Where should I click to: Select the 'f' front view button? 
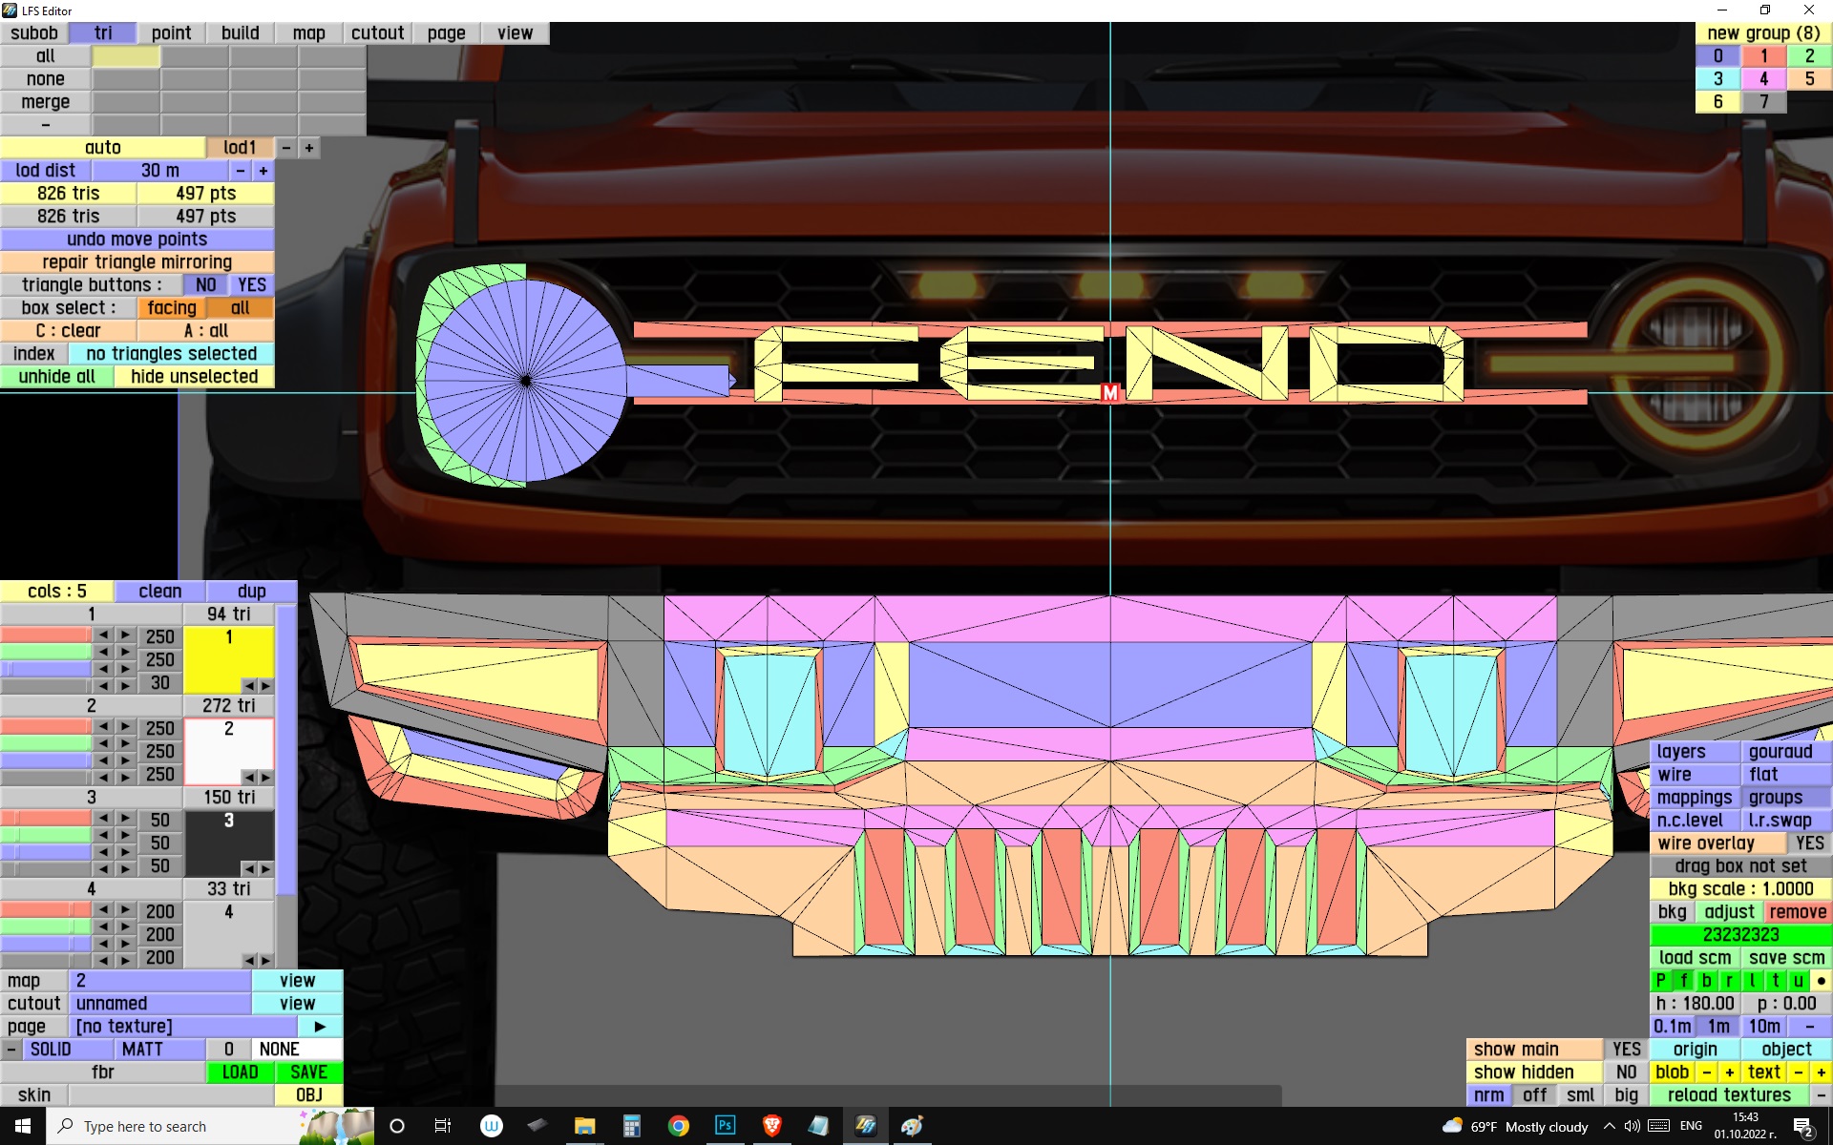click(1684, 980)
